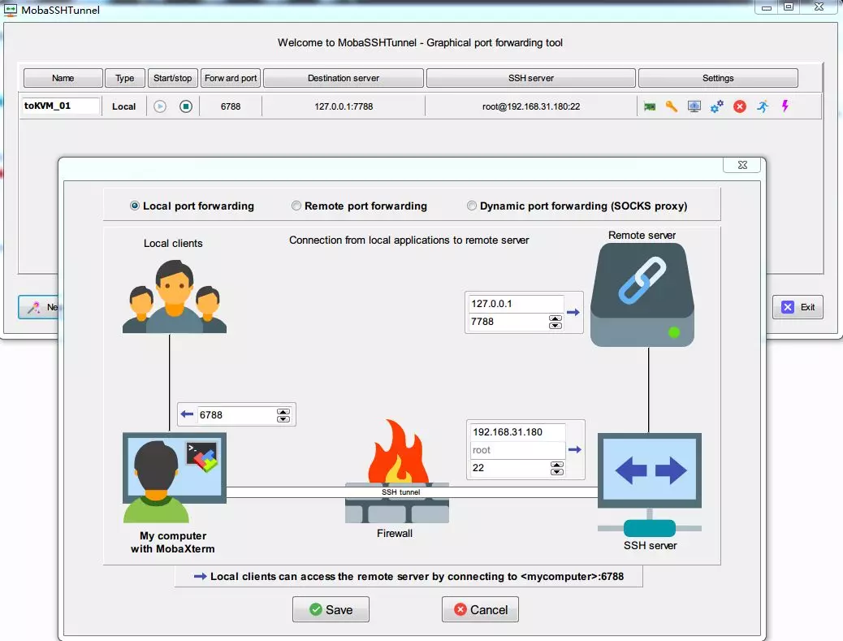
Task: Decrease the SSH port 22 value
Action: [x=557, y=471]
